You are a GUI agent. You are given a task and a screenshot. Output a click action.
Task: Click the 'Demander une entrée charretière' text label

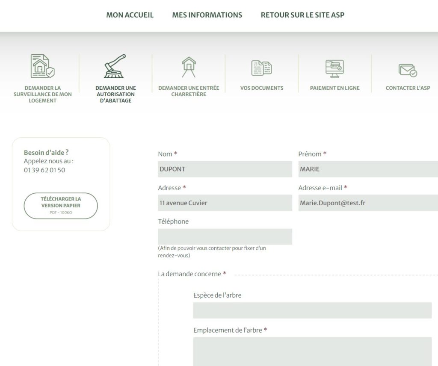(189, 91)
